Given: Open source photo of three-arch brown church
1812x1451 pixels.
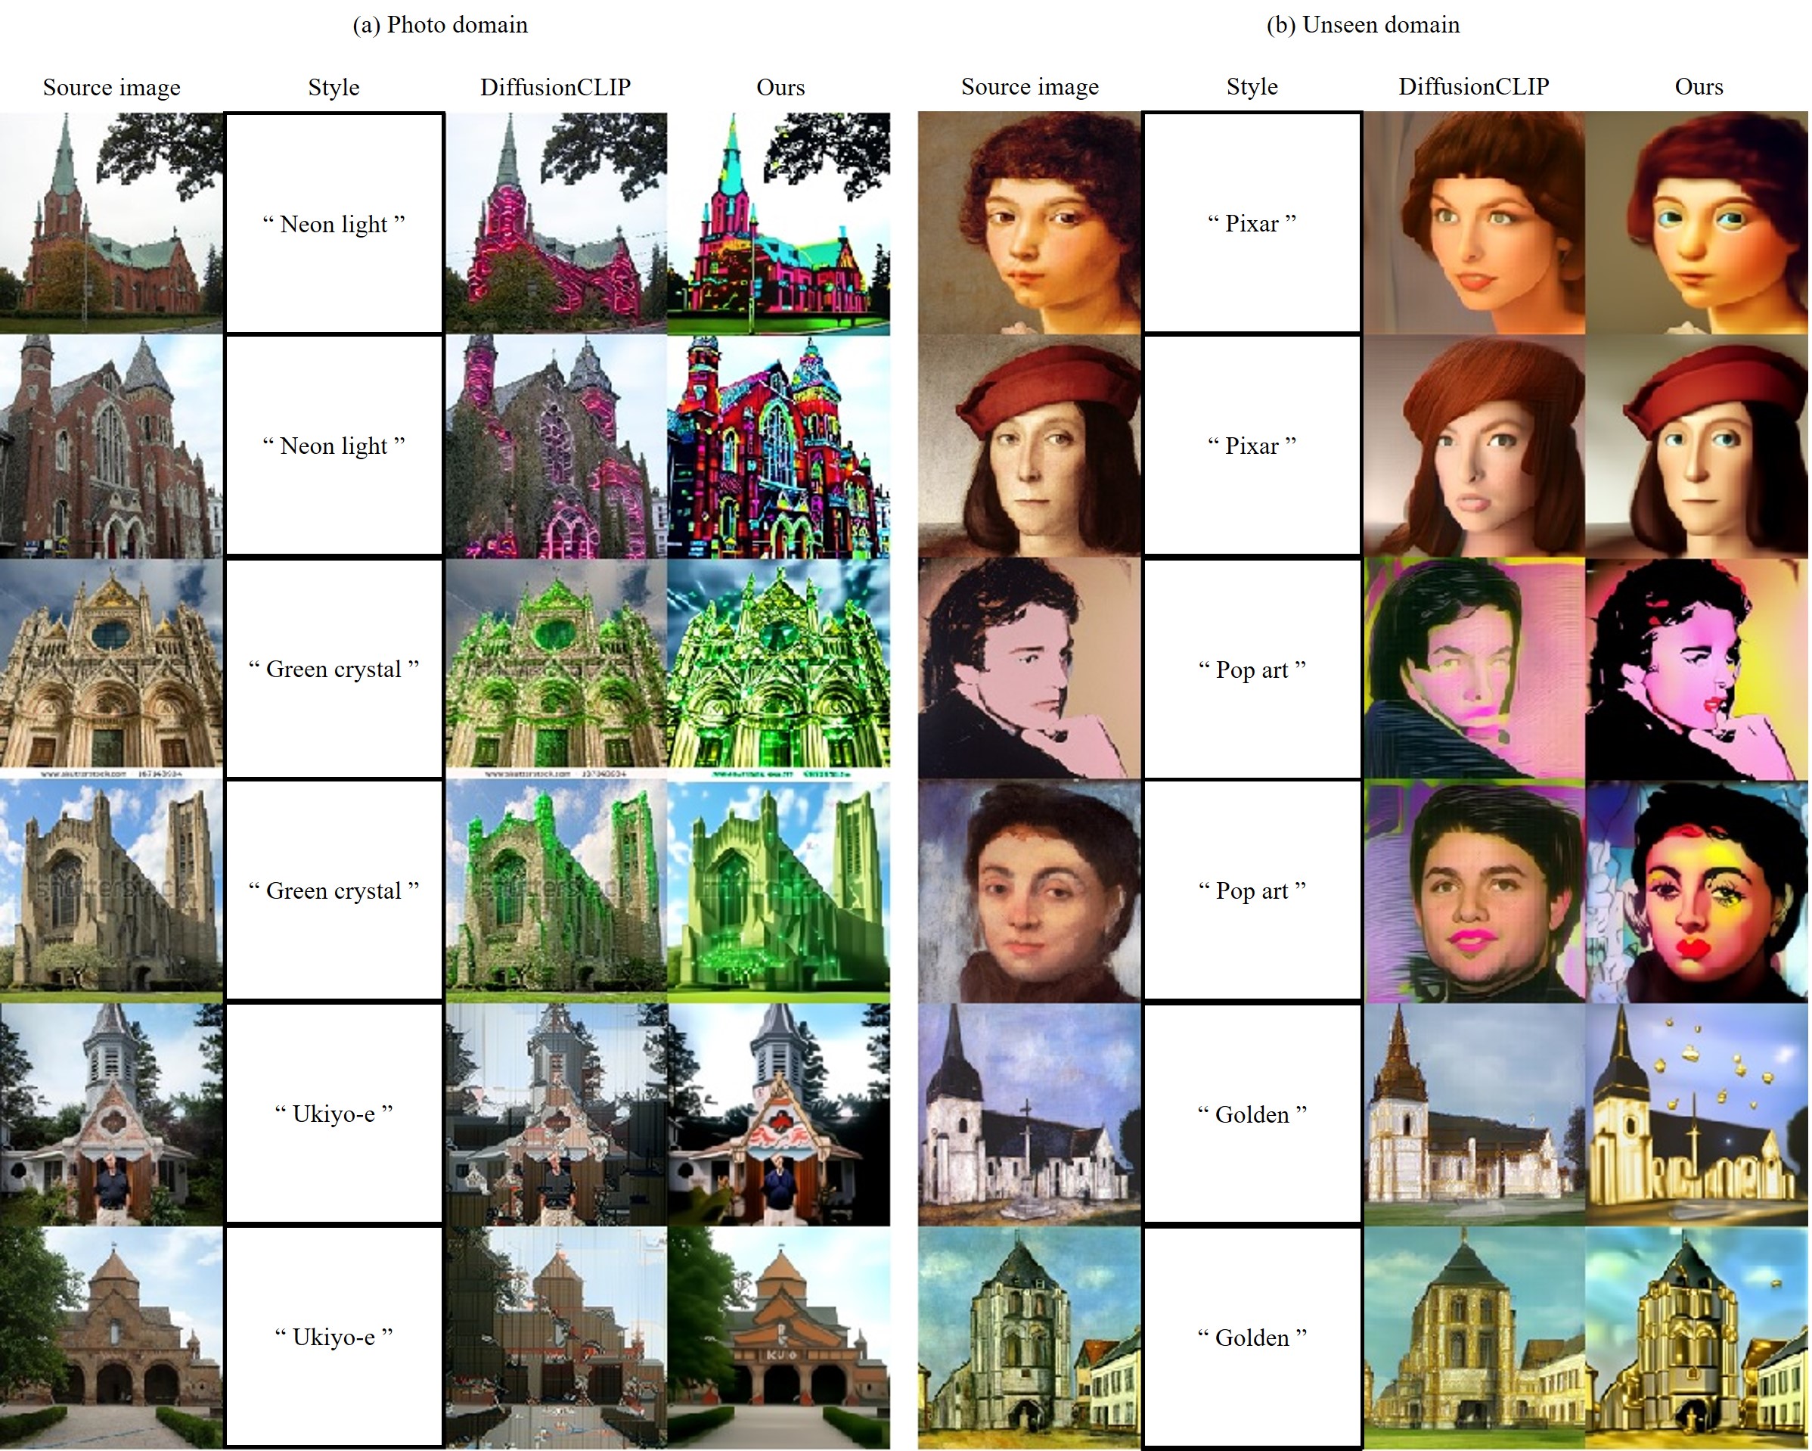Looking at the screenshot, I should [x=111, y=1338].
